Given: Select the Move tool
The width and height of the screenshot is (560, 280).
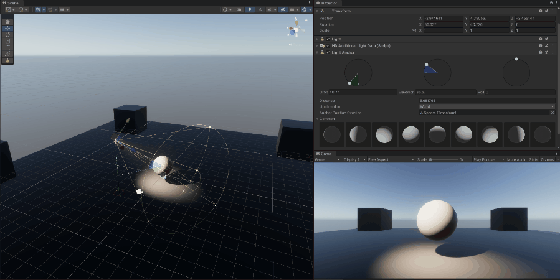Looking at the screenshot, I should tap(7, 28).
